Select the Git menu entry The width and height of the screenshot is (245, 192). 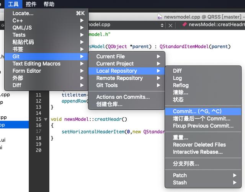[x=47, y=57]
